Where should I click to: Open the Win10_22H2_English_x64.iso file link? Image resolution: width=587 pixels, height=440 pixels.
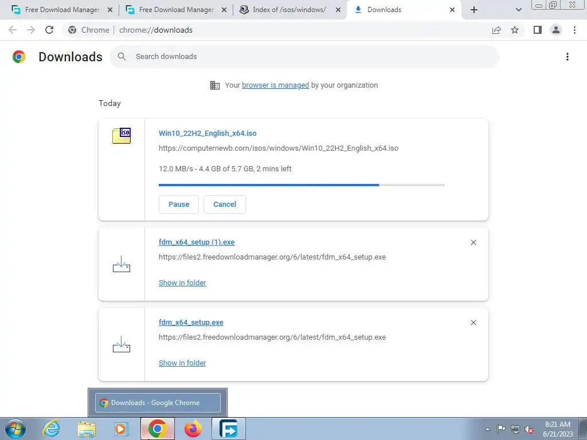208,133
